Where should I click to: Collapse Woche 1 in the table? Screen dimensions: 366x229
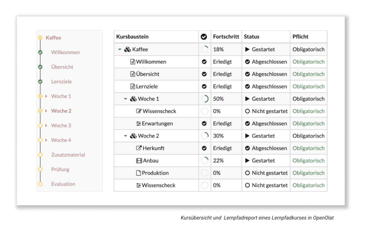click(126, 99)
